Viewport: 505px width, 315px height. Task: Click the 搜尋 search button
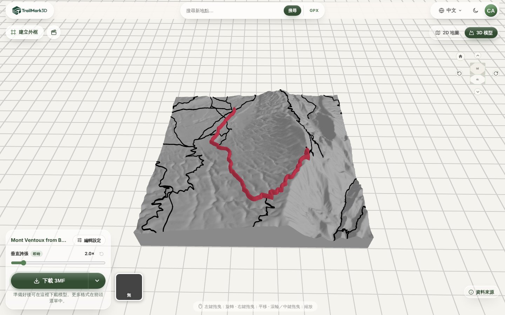pos(292,10)
